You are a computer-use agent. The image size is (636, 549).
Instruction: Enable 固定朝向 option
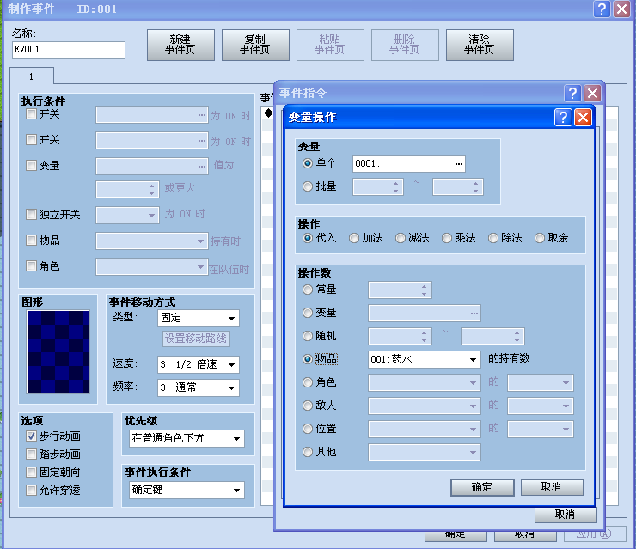(x=31, y=472)
